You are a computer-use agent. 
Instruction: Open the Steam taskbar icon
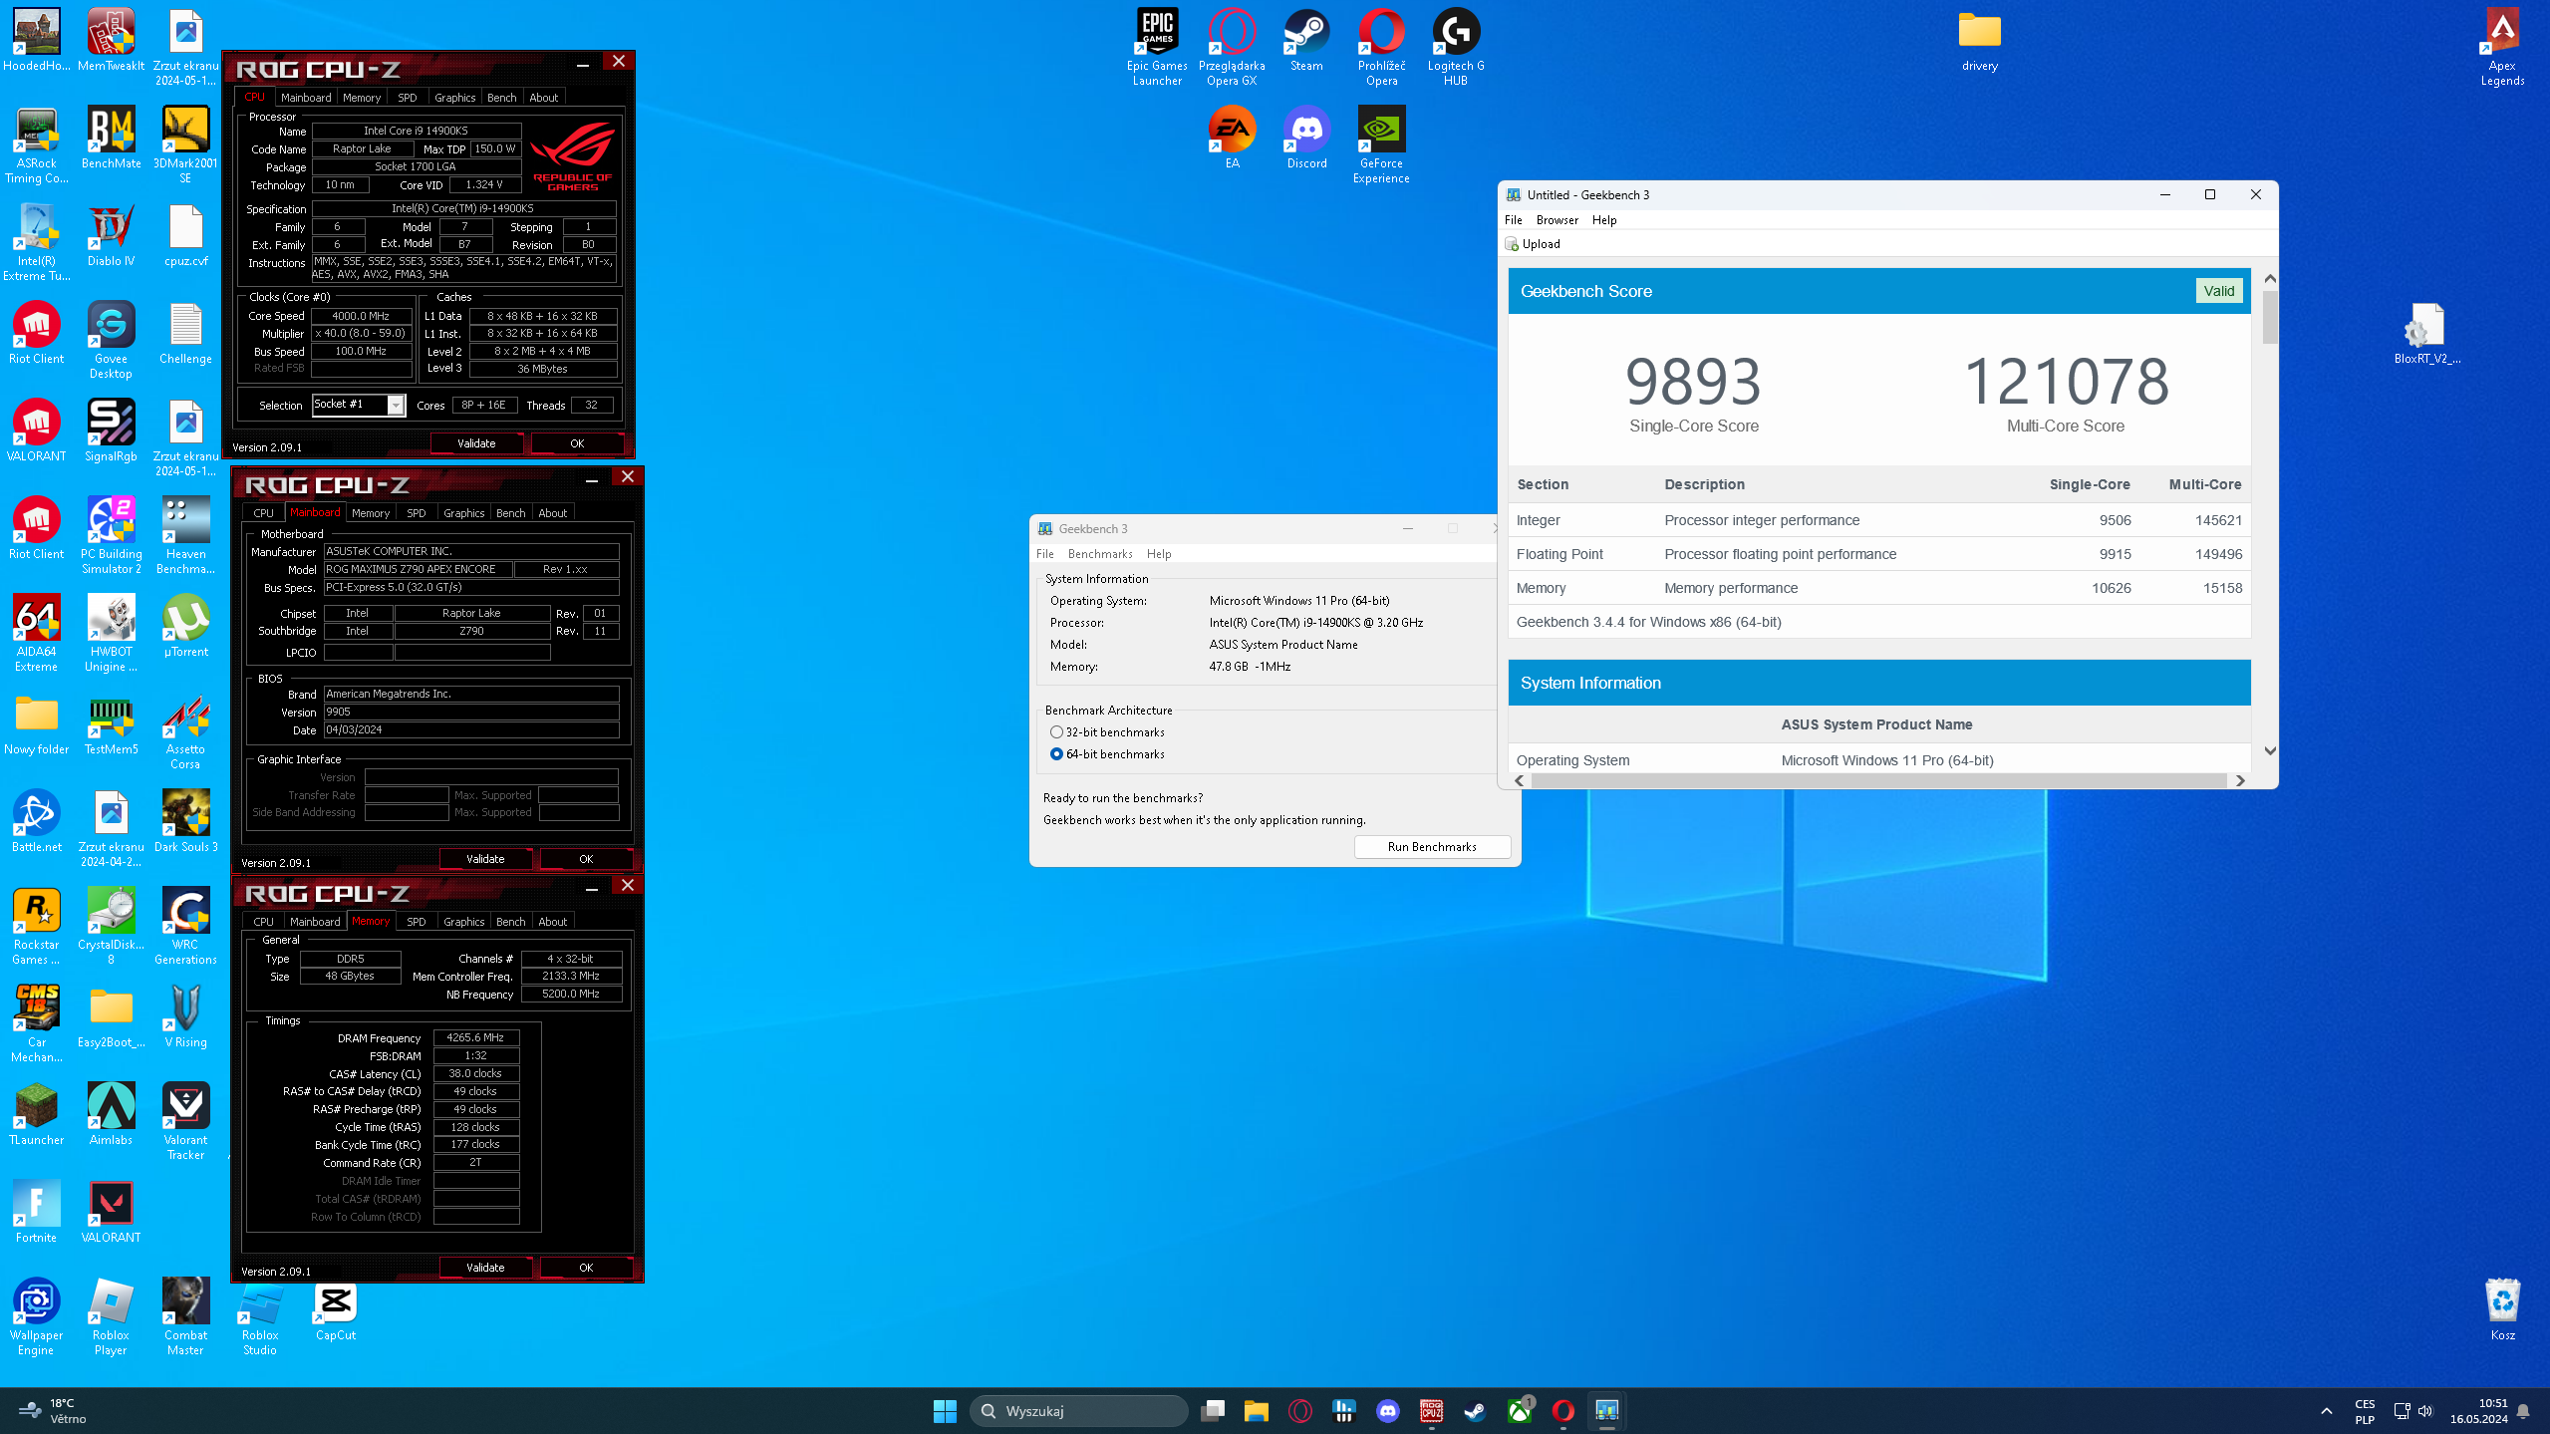coord(1475,1410)
